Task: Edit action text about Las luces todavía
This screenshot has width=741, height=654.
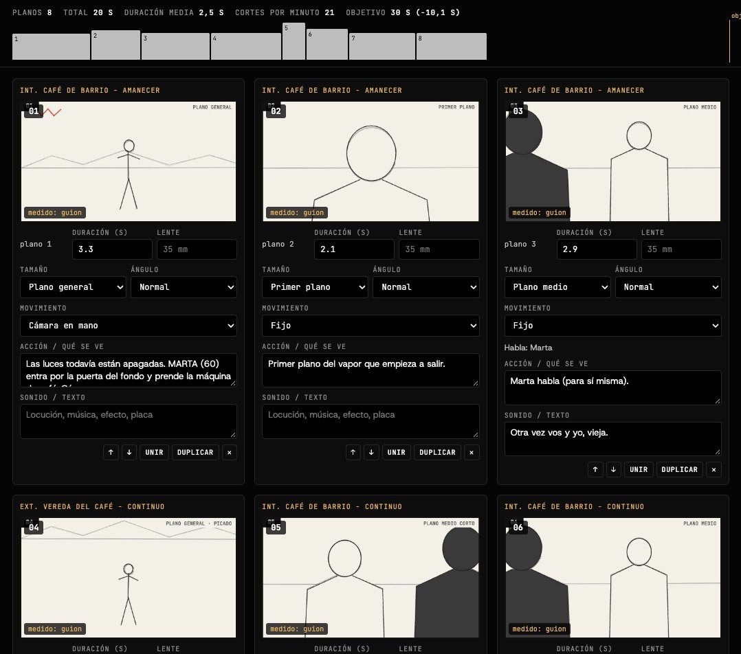Action: tap(129, 370)
